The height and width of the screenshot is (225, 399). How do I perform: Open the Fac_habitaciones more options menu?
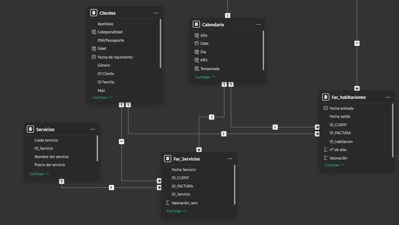click(x=388, y=97)
